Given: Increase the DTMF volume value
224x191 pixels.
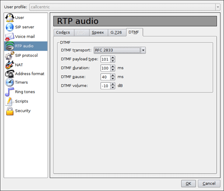Looking at the screenshot, I should [113, 84].
